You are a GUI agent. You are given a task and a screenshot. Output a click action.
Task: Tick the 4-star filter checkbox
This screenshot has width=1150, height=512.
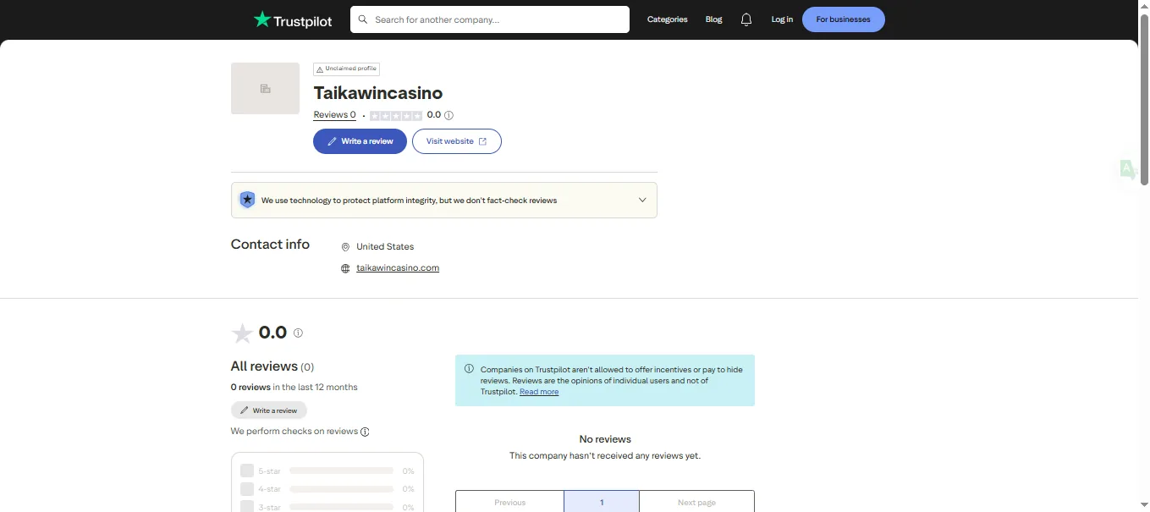(x=247, y=489)
